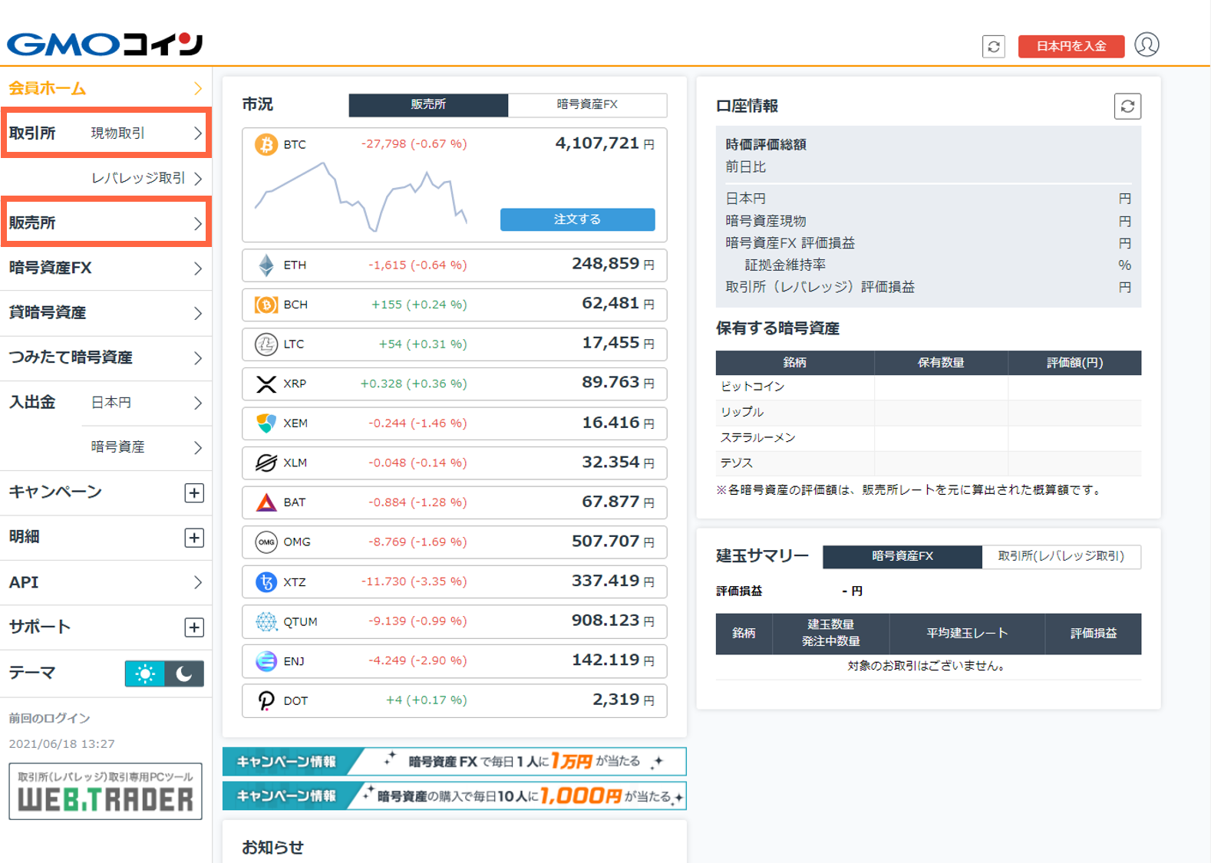Click the BCH coin icon
The width and height of the screenshot is (1211, 863).
(266, 305)
